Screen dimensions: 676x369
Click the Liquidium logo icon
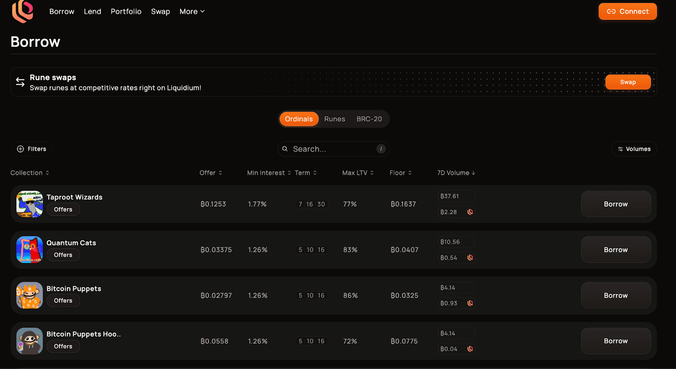click(23, 11)
